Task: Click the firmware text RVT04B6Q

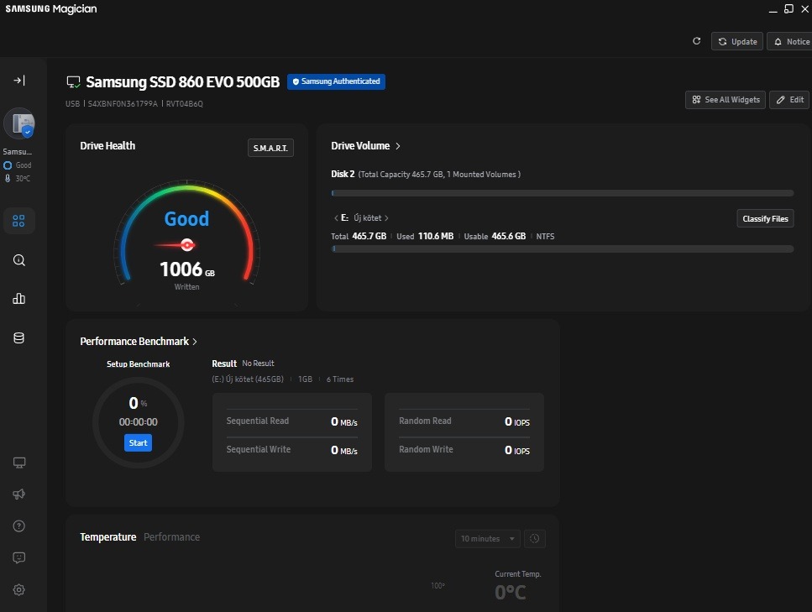Action: coord(185,103)
